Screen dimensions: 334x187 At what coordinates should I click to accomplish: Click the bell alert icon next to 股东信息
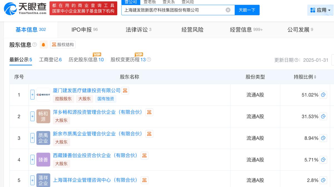click(43, 45)
